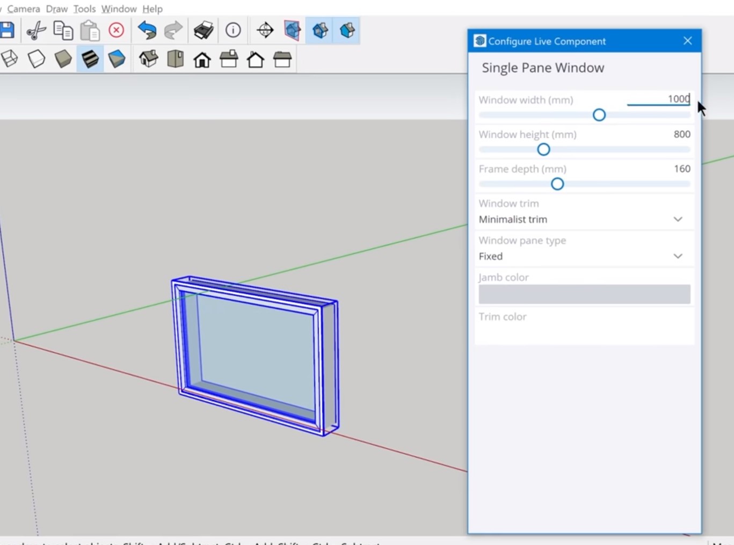The image size is (734, 545).
Task: Set camera to Back view
Action: (x=256, y=59)
